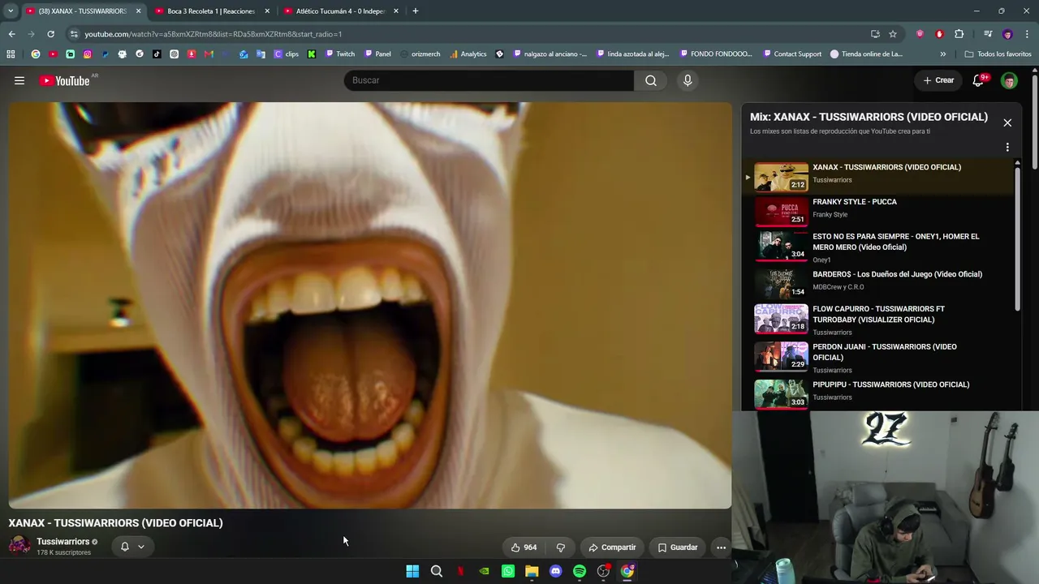Open Discord from the taskbar
The height and width of the screenshot is (584, 1039).
coord(555,571)
